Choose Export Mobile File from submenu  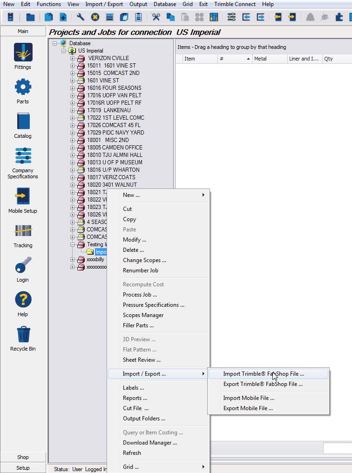[x=248, y=408]
